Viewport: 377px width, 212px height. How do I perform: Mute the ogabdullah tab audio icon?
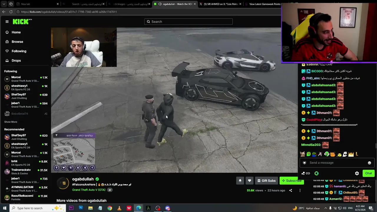click(x=160, y=4)
